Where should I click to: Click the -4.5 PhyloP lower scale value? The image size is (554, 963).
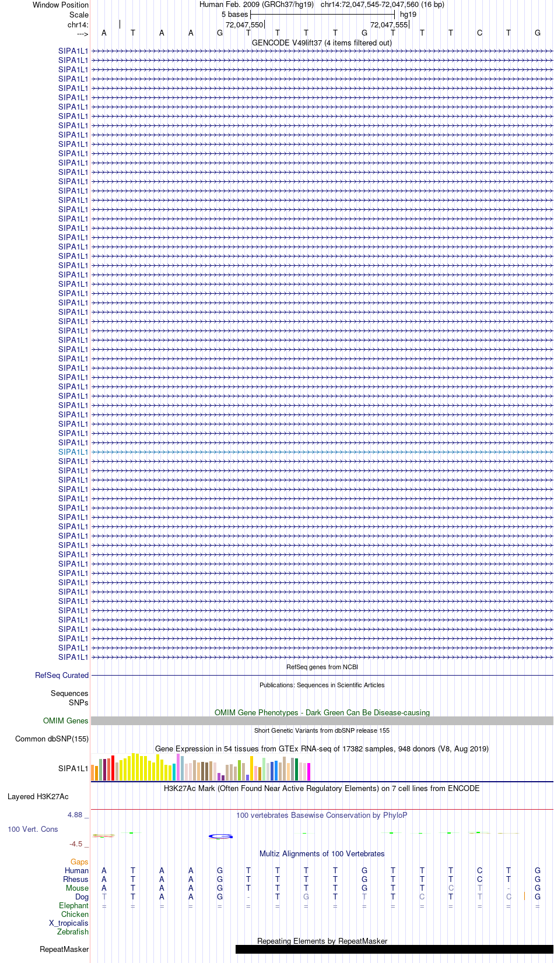point(79,843)
